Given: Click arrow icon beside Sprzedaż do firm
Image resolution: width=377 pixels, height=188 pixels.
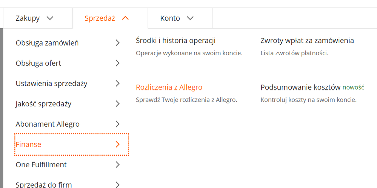Looking at the screenshot, I should point(117,184).
